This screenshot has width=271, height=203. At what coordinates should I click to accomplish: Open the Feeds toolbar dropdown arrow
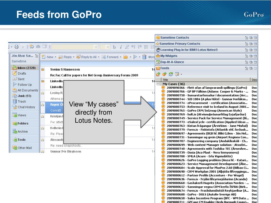tap(181, 74)
